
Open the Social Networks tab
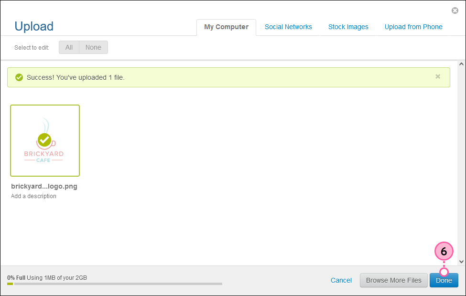[288, 27]
